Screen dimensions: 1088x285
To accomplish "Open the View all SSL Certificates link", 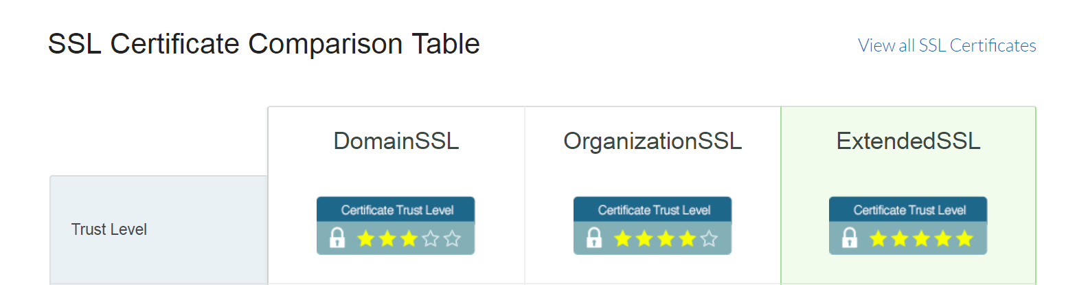I will 947,45.
